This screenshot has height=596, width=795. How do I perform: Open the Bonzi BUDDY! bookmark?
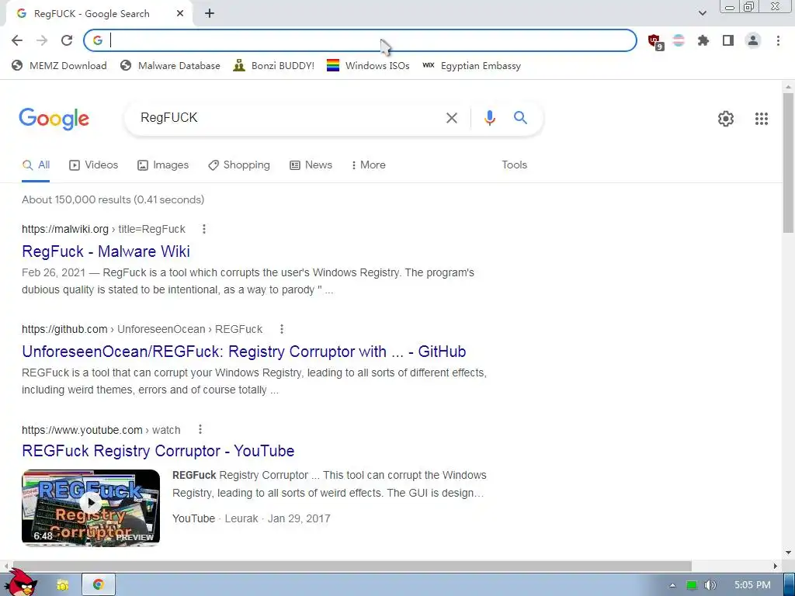point(274,65)
